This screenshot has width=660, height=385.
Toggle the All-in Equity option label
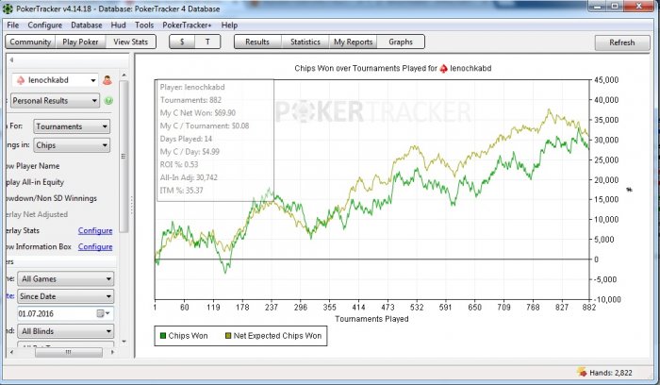click(35, 182)
